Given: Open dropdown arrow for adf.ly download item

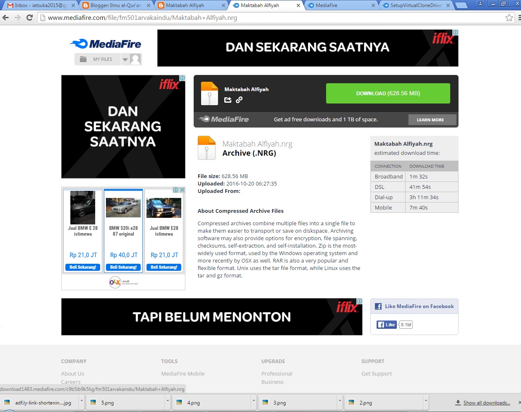Looking at the screenshot, I should [82, 402].
